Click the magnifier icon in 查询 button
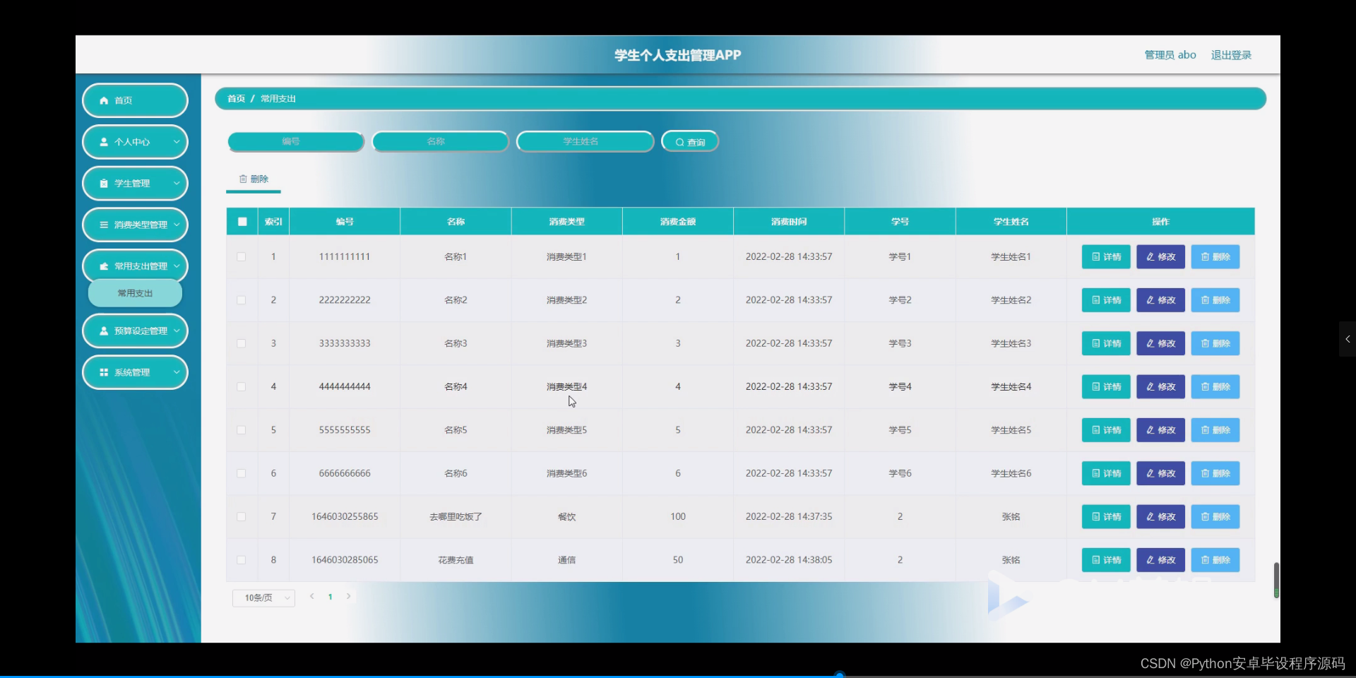The width and height of the screenshot is (1356, 678). pyautogui.click(x=679, y=141)
